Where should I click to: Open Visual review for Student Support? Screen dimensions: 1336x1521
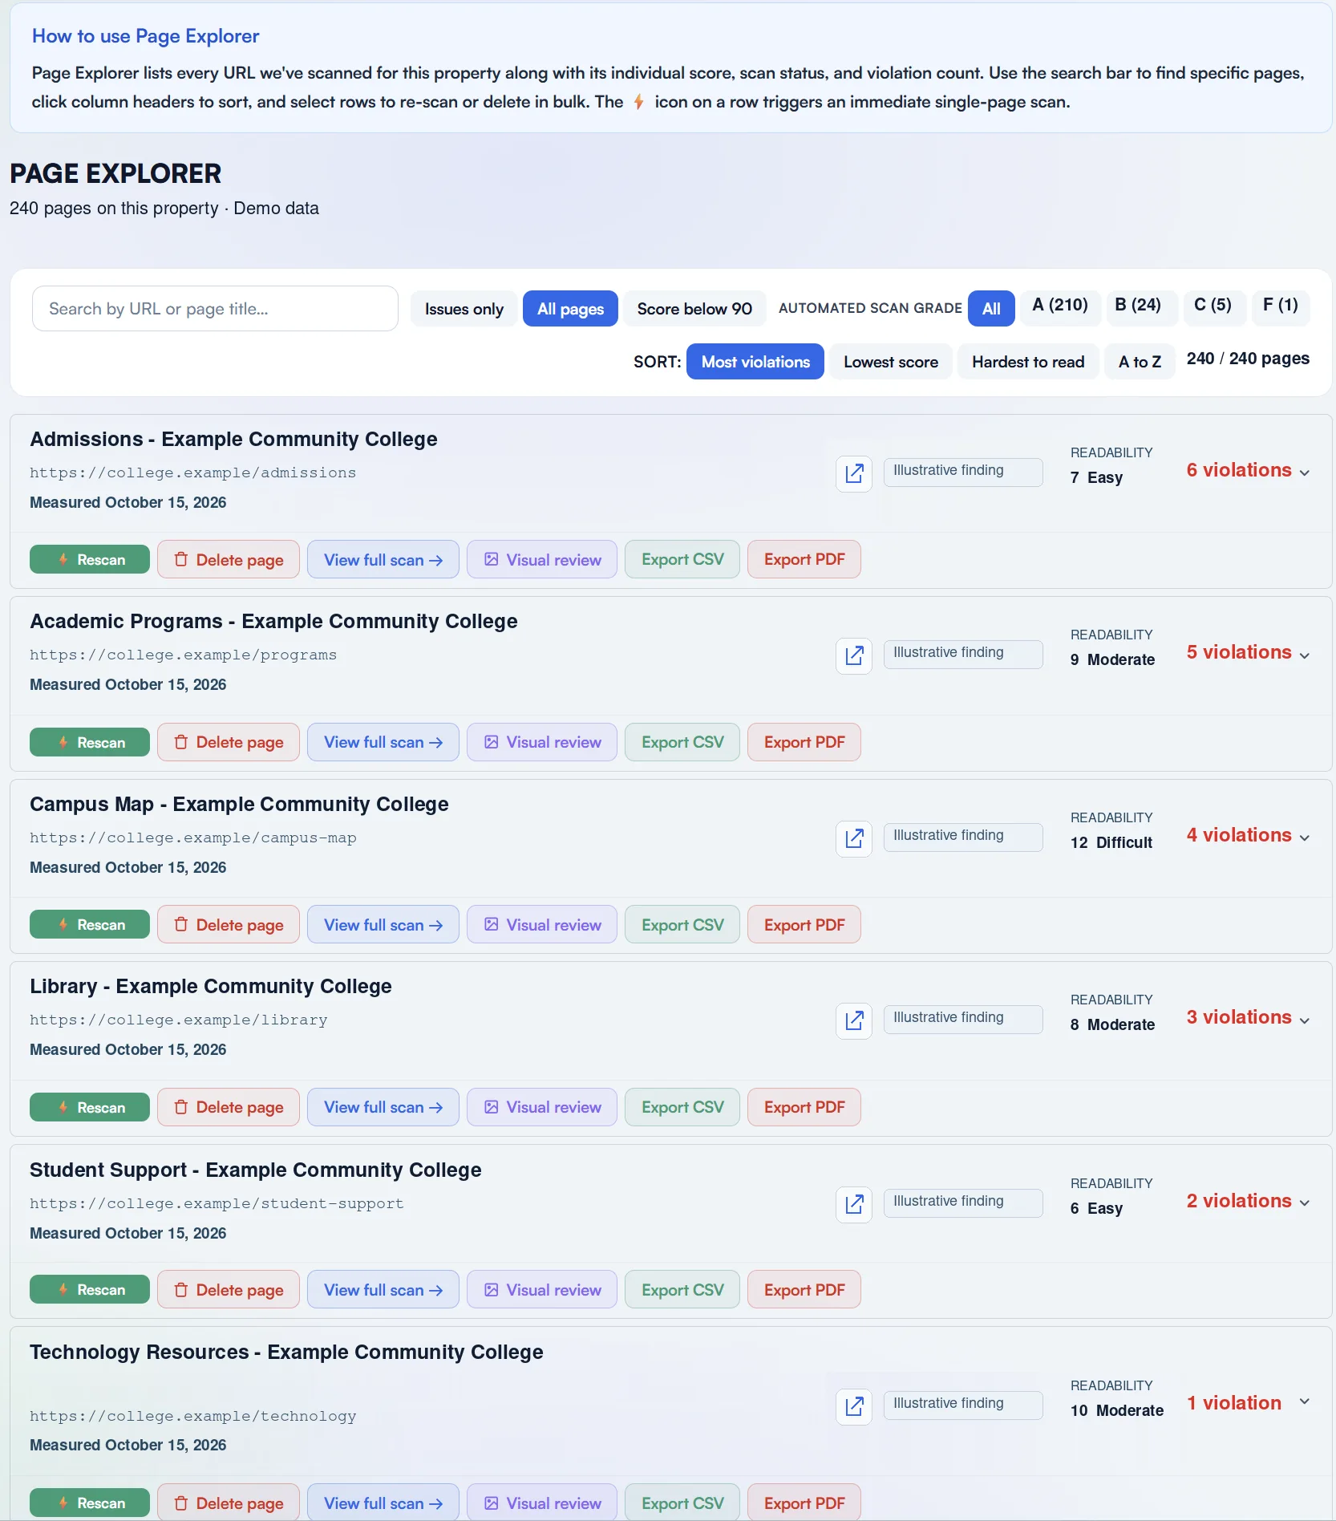(542, 1289)
